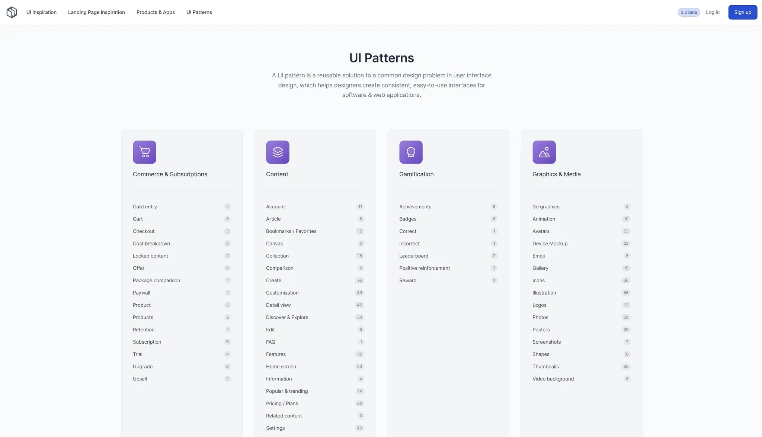This screenshot has width=762, height=437.
Task: Select the UI Patterns nav item
Action: (199, 12)
